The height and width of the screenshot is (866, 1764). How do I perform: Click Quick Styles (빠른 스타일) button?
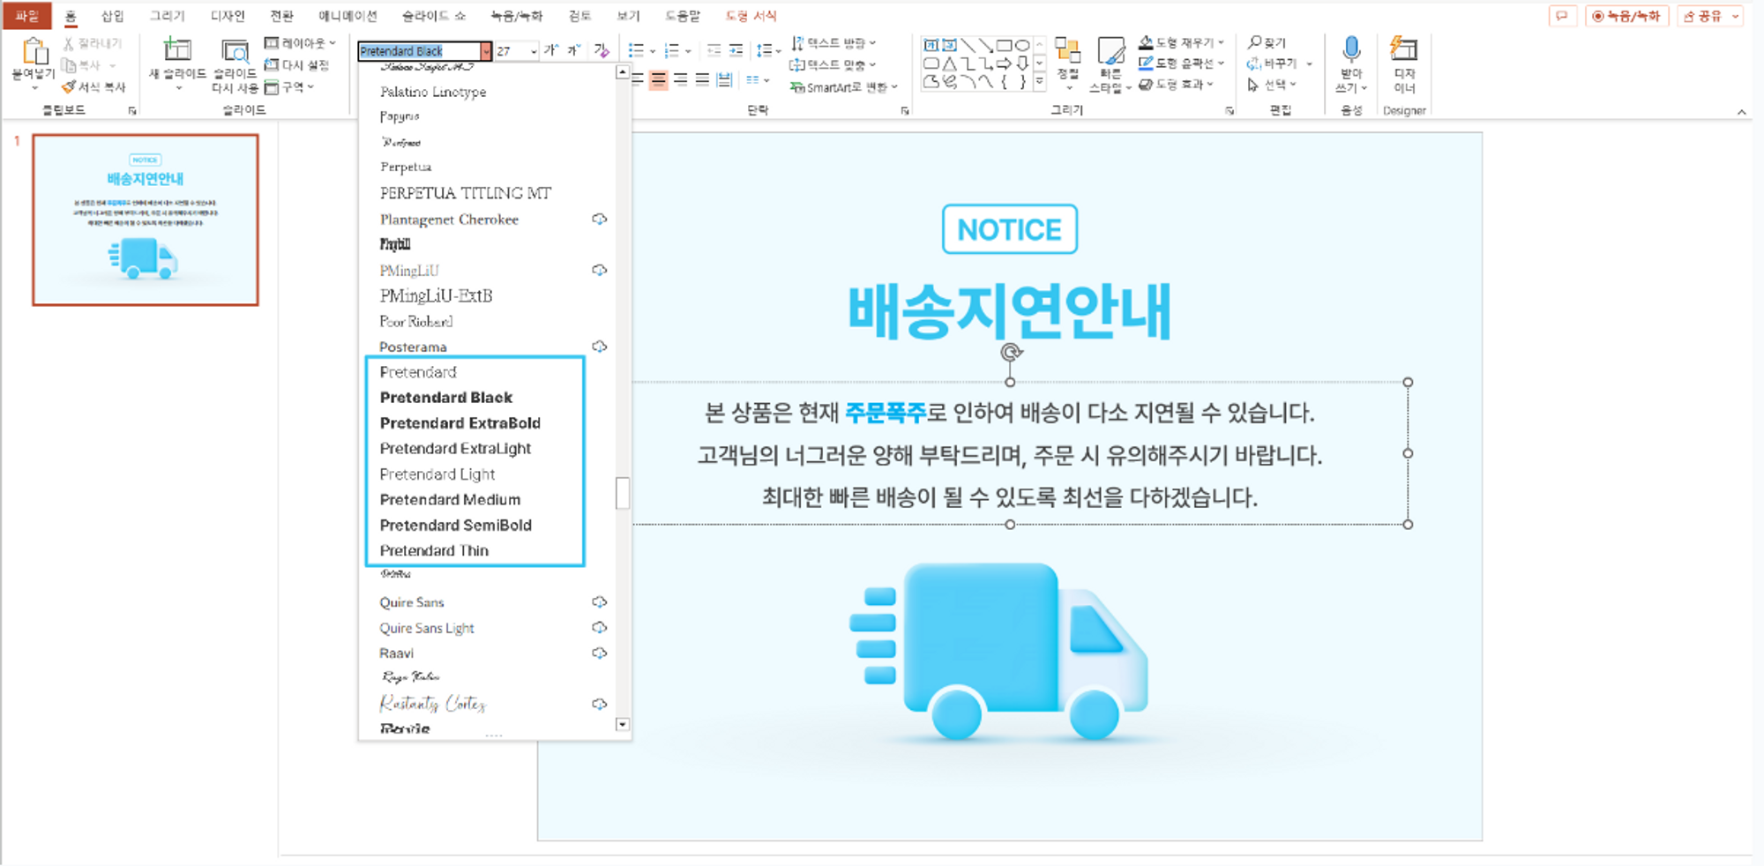(x=1110, y=65)
